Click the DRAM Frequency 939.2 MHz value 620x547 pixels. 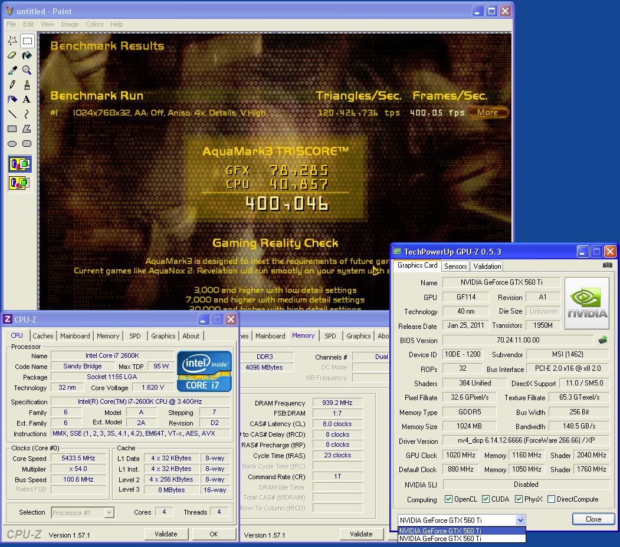[x=337, y=403]
